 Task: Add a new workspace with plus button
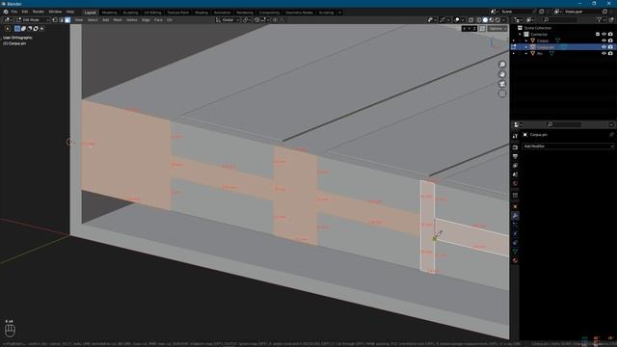tap(339, 13)
